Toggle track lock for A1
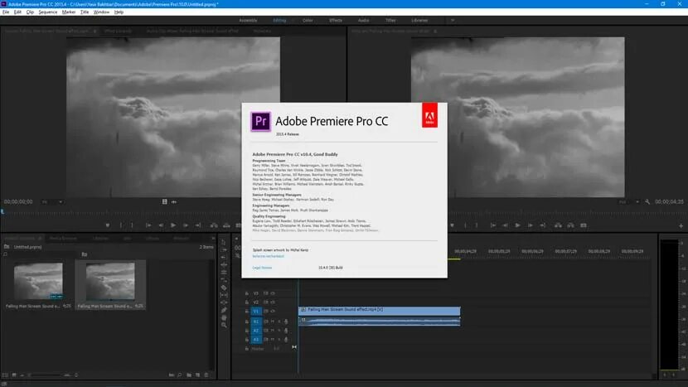This screenshot has height=387, width=688. click(x=246, y=322)
